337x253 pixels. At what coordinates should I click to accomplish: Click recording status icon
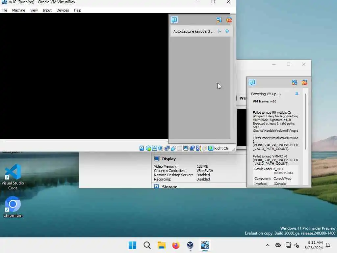(x=192, y=148)
